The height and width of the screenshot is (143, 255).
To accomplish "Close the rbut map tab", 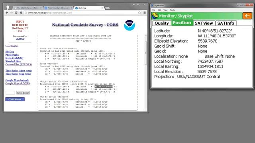I will point(102,8).
